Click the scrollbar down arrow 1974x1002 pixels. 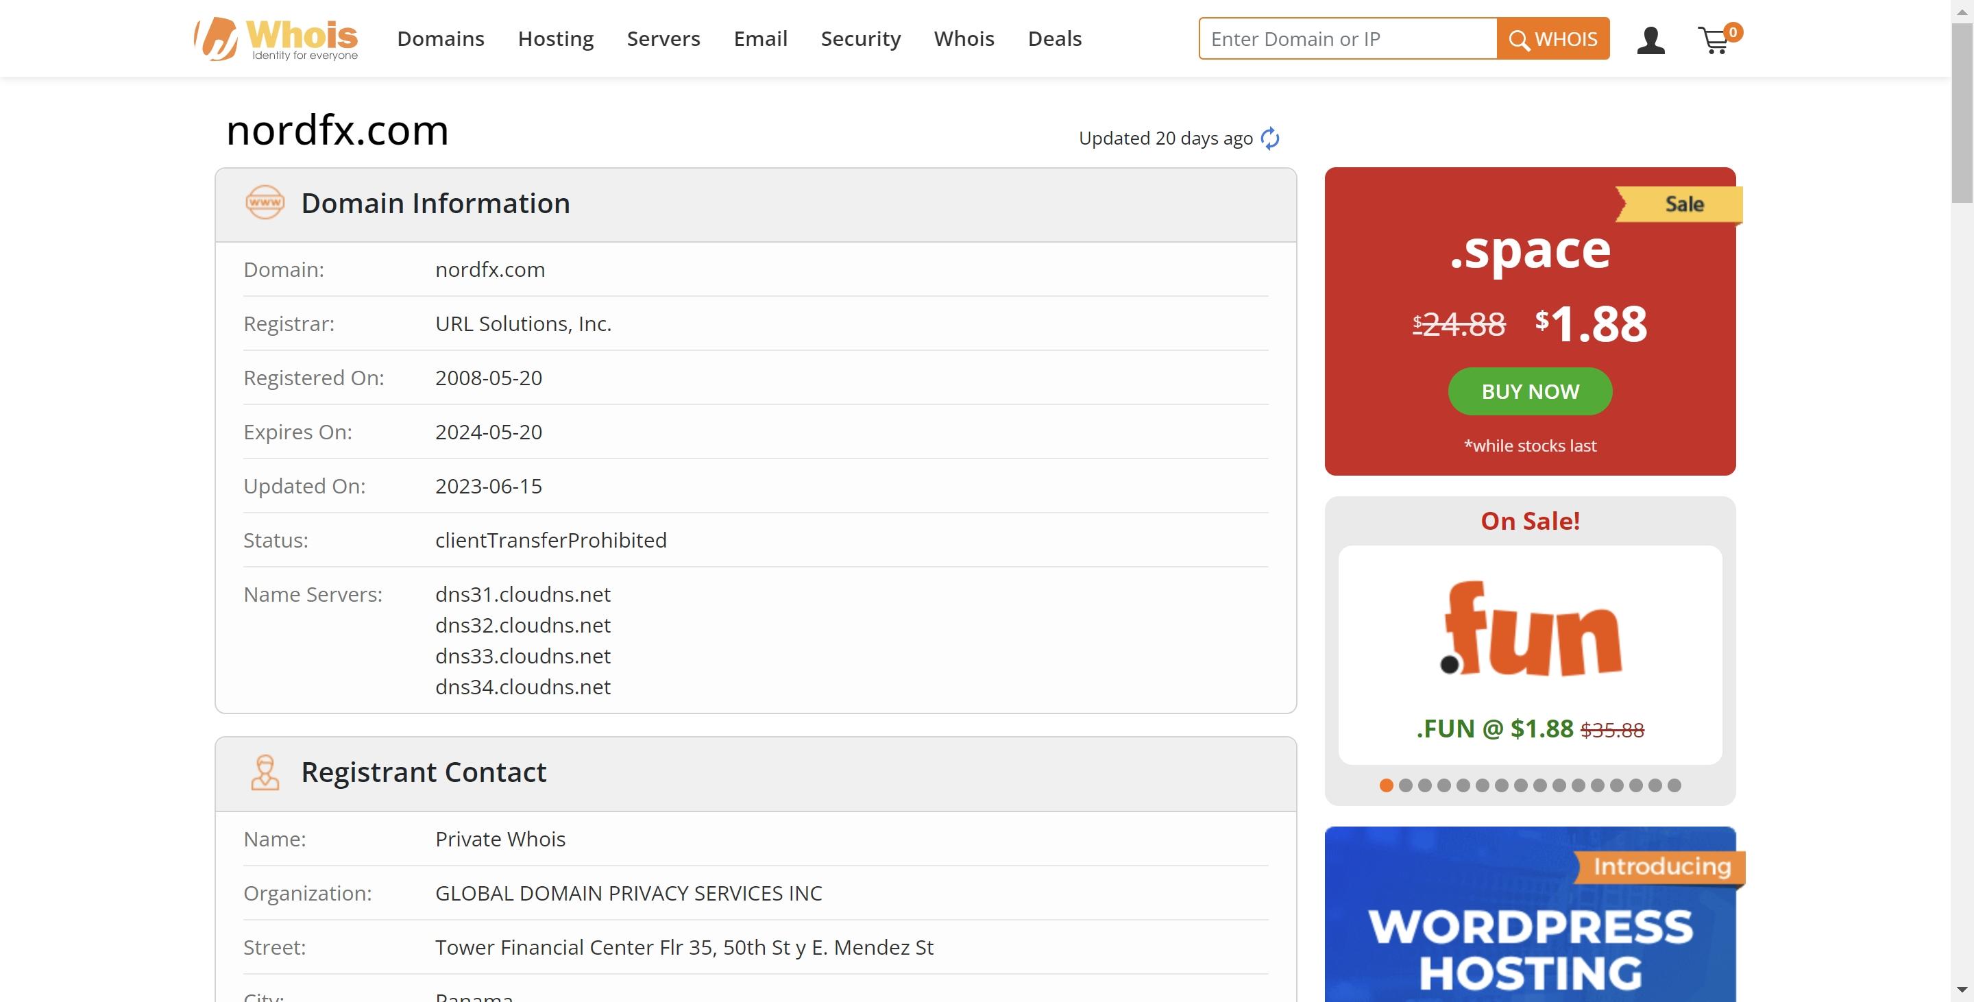(1962, 990)
